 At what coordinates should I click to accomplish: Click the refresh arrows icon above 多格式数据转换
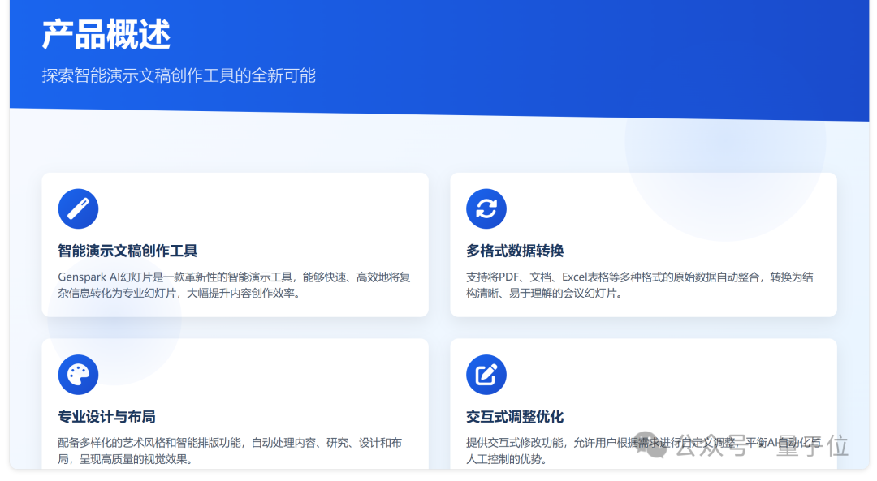pyautogui.click(x=486, y=209)
